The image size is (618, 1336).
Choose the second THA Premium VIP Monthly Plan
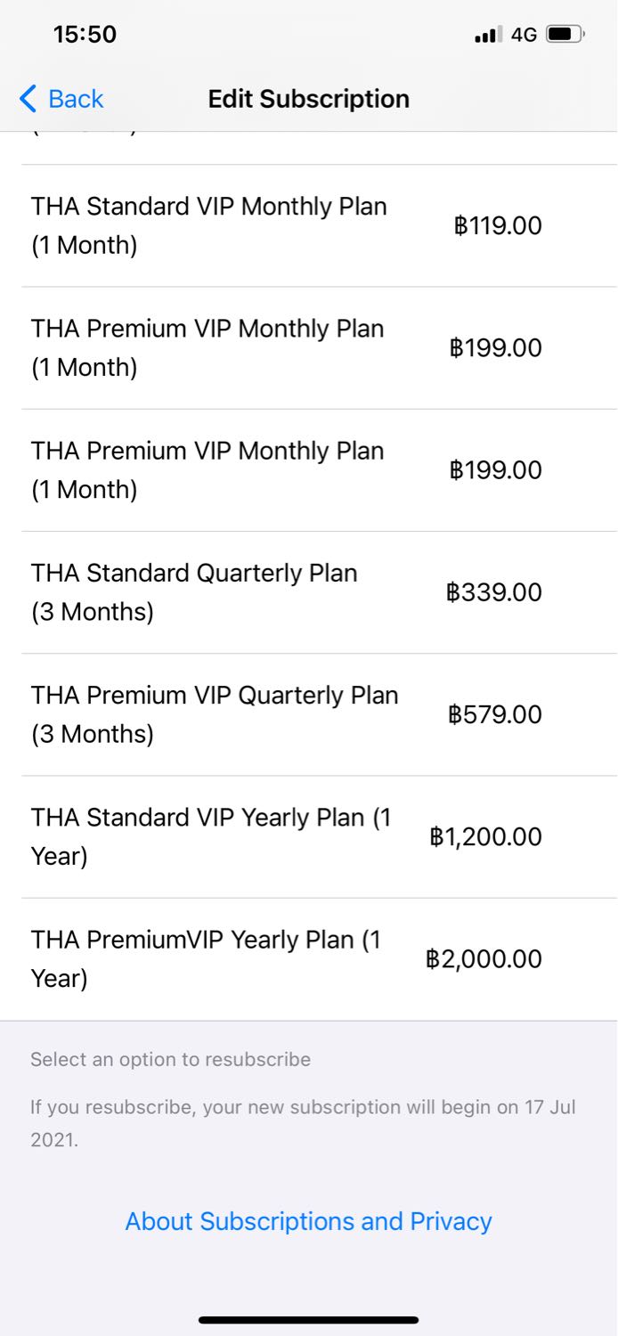coord(207,469)
